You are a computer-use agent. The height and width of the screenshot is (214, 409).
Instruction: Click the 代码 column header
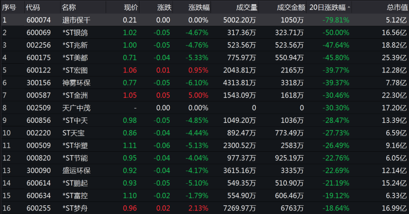point(33,7)
